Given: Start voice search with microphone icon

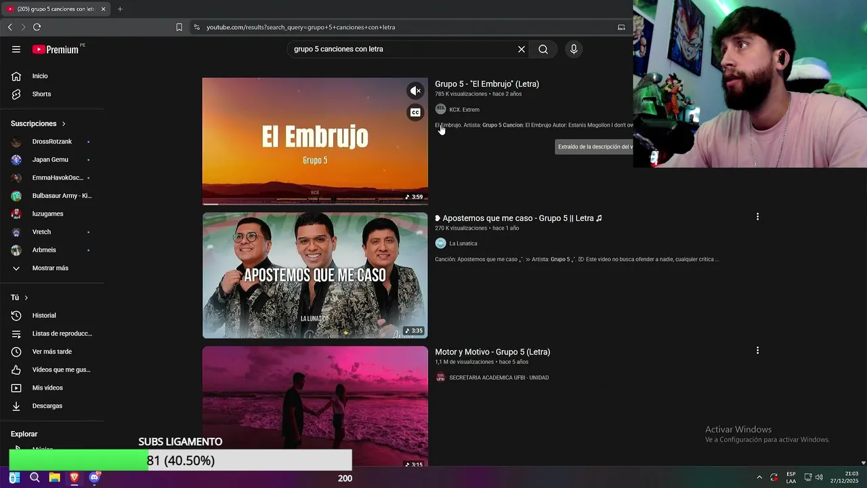Looking at the screenshot, I should pos(574,49).
